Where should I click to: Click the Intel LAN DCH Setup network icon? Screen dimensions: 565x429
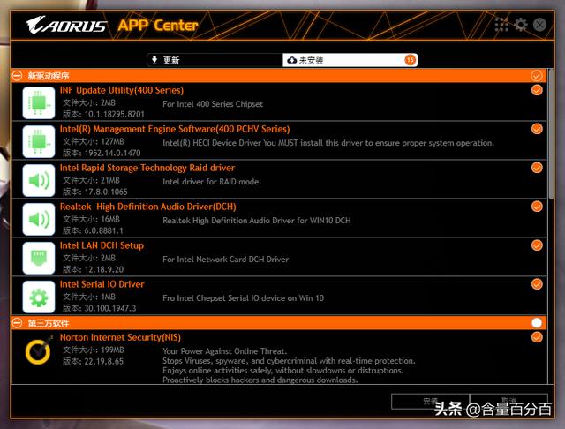39,258
